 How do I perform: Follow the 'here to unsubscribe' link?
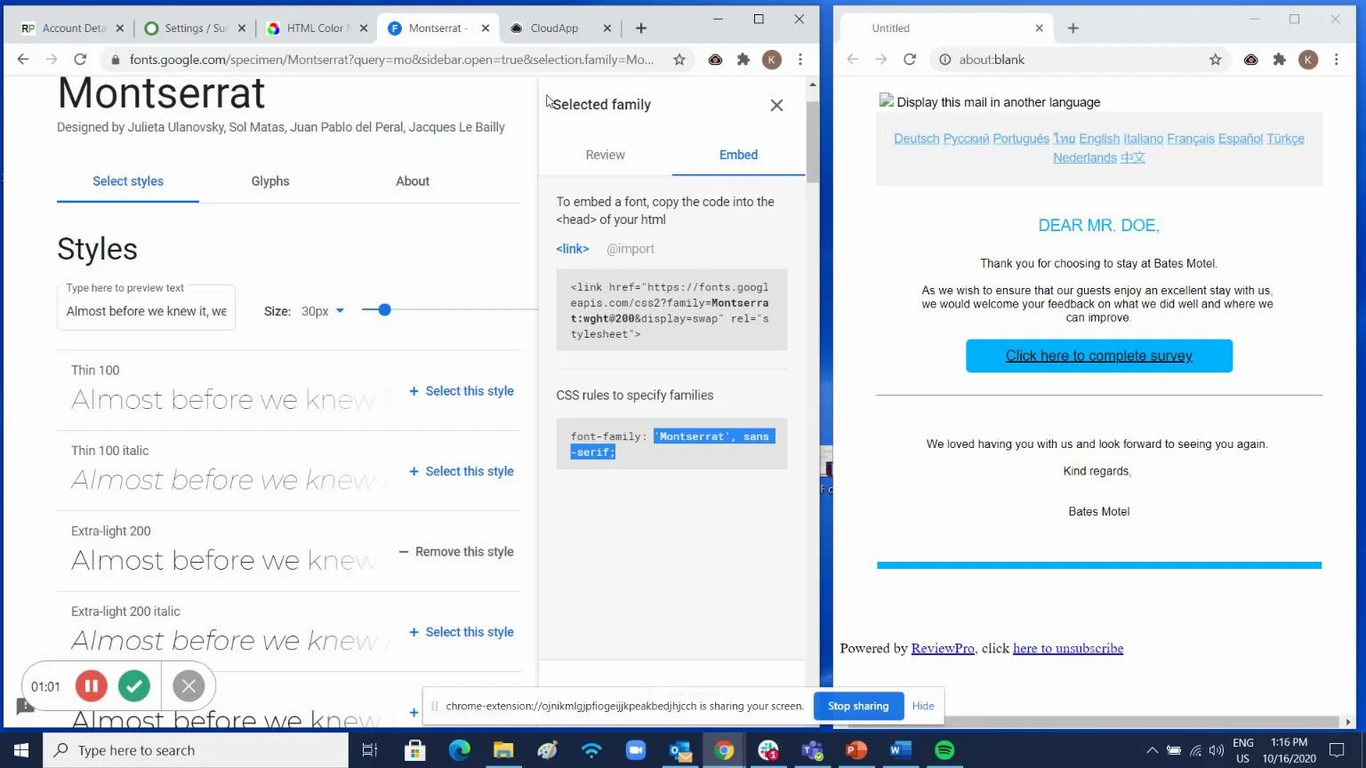pos(1068,648)
